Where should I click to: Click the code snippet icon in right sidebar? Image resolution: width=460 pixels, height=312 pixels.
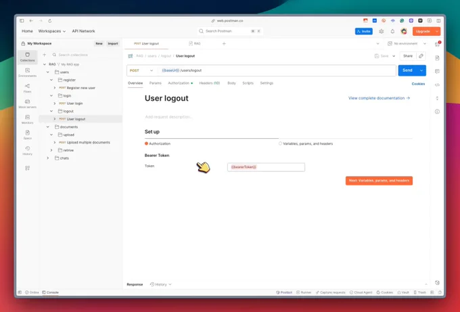click(437, 85)
